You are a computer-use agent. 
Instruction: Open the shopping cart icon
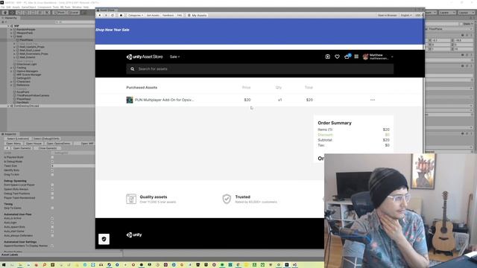click(x=347, y=57)
